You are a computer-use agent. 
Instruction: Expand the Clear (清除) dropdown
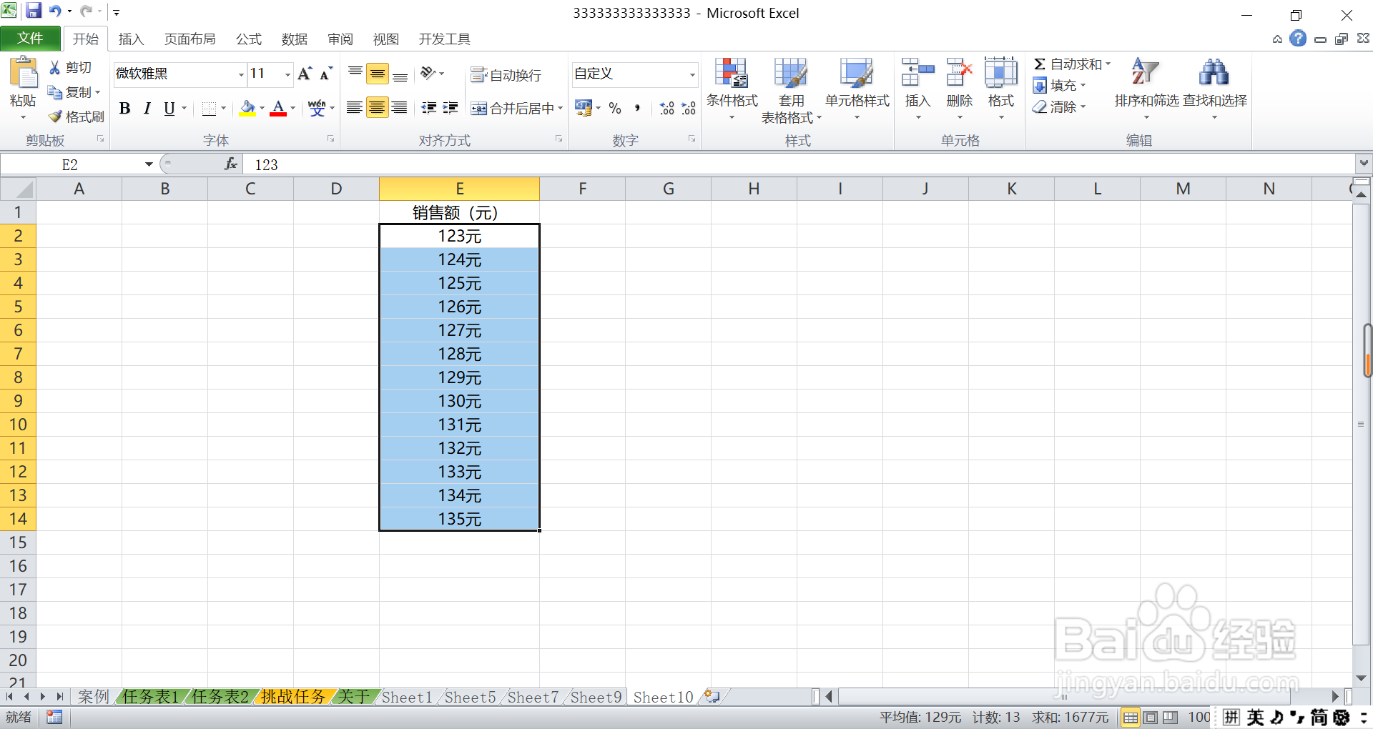pyautogui.click(x=1083, y=107)
